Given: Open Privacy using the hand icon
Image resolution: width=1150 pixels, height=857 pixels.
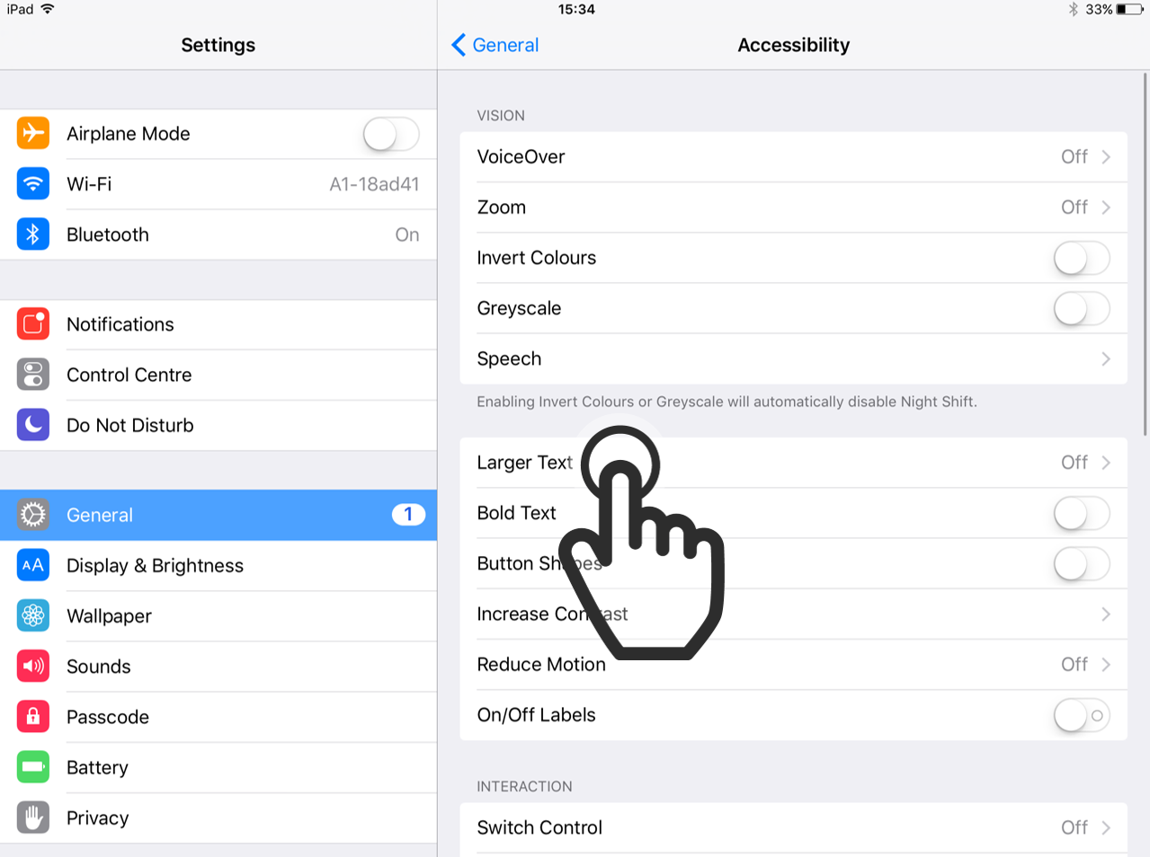Looking at the screenshot, I should pyautogui.click(x=33, y=817).
